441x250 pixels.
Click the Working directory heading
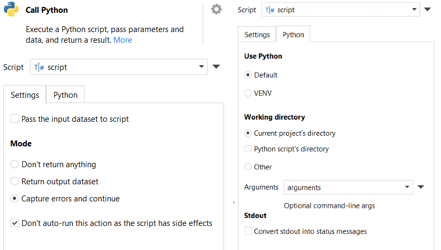tap(275, 117)
